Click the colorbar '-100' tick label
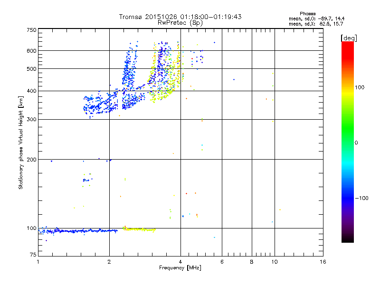Viewport: 380px width, 285px height. click(x=361, y=198)
